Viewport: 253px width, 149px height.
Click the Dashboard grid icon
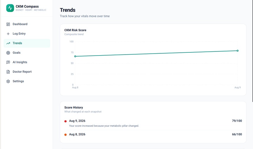pos(8,24)
